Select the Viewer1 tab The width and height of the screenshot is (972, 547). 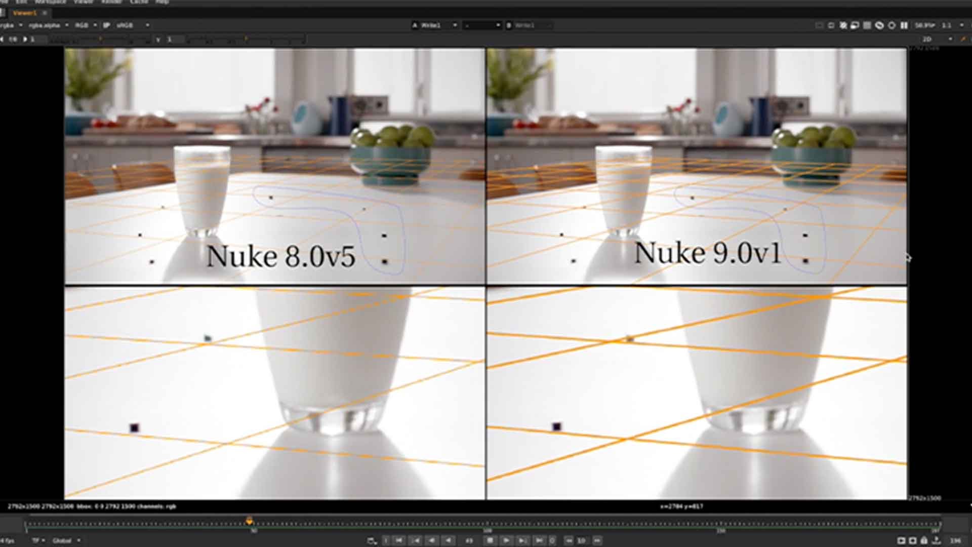pos(24,13)
